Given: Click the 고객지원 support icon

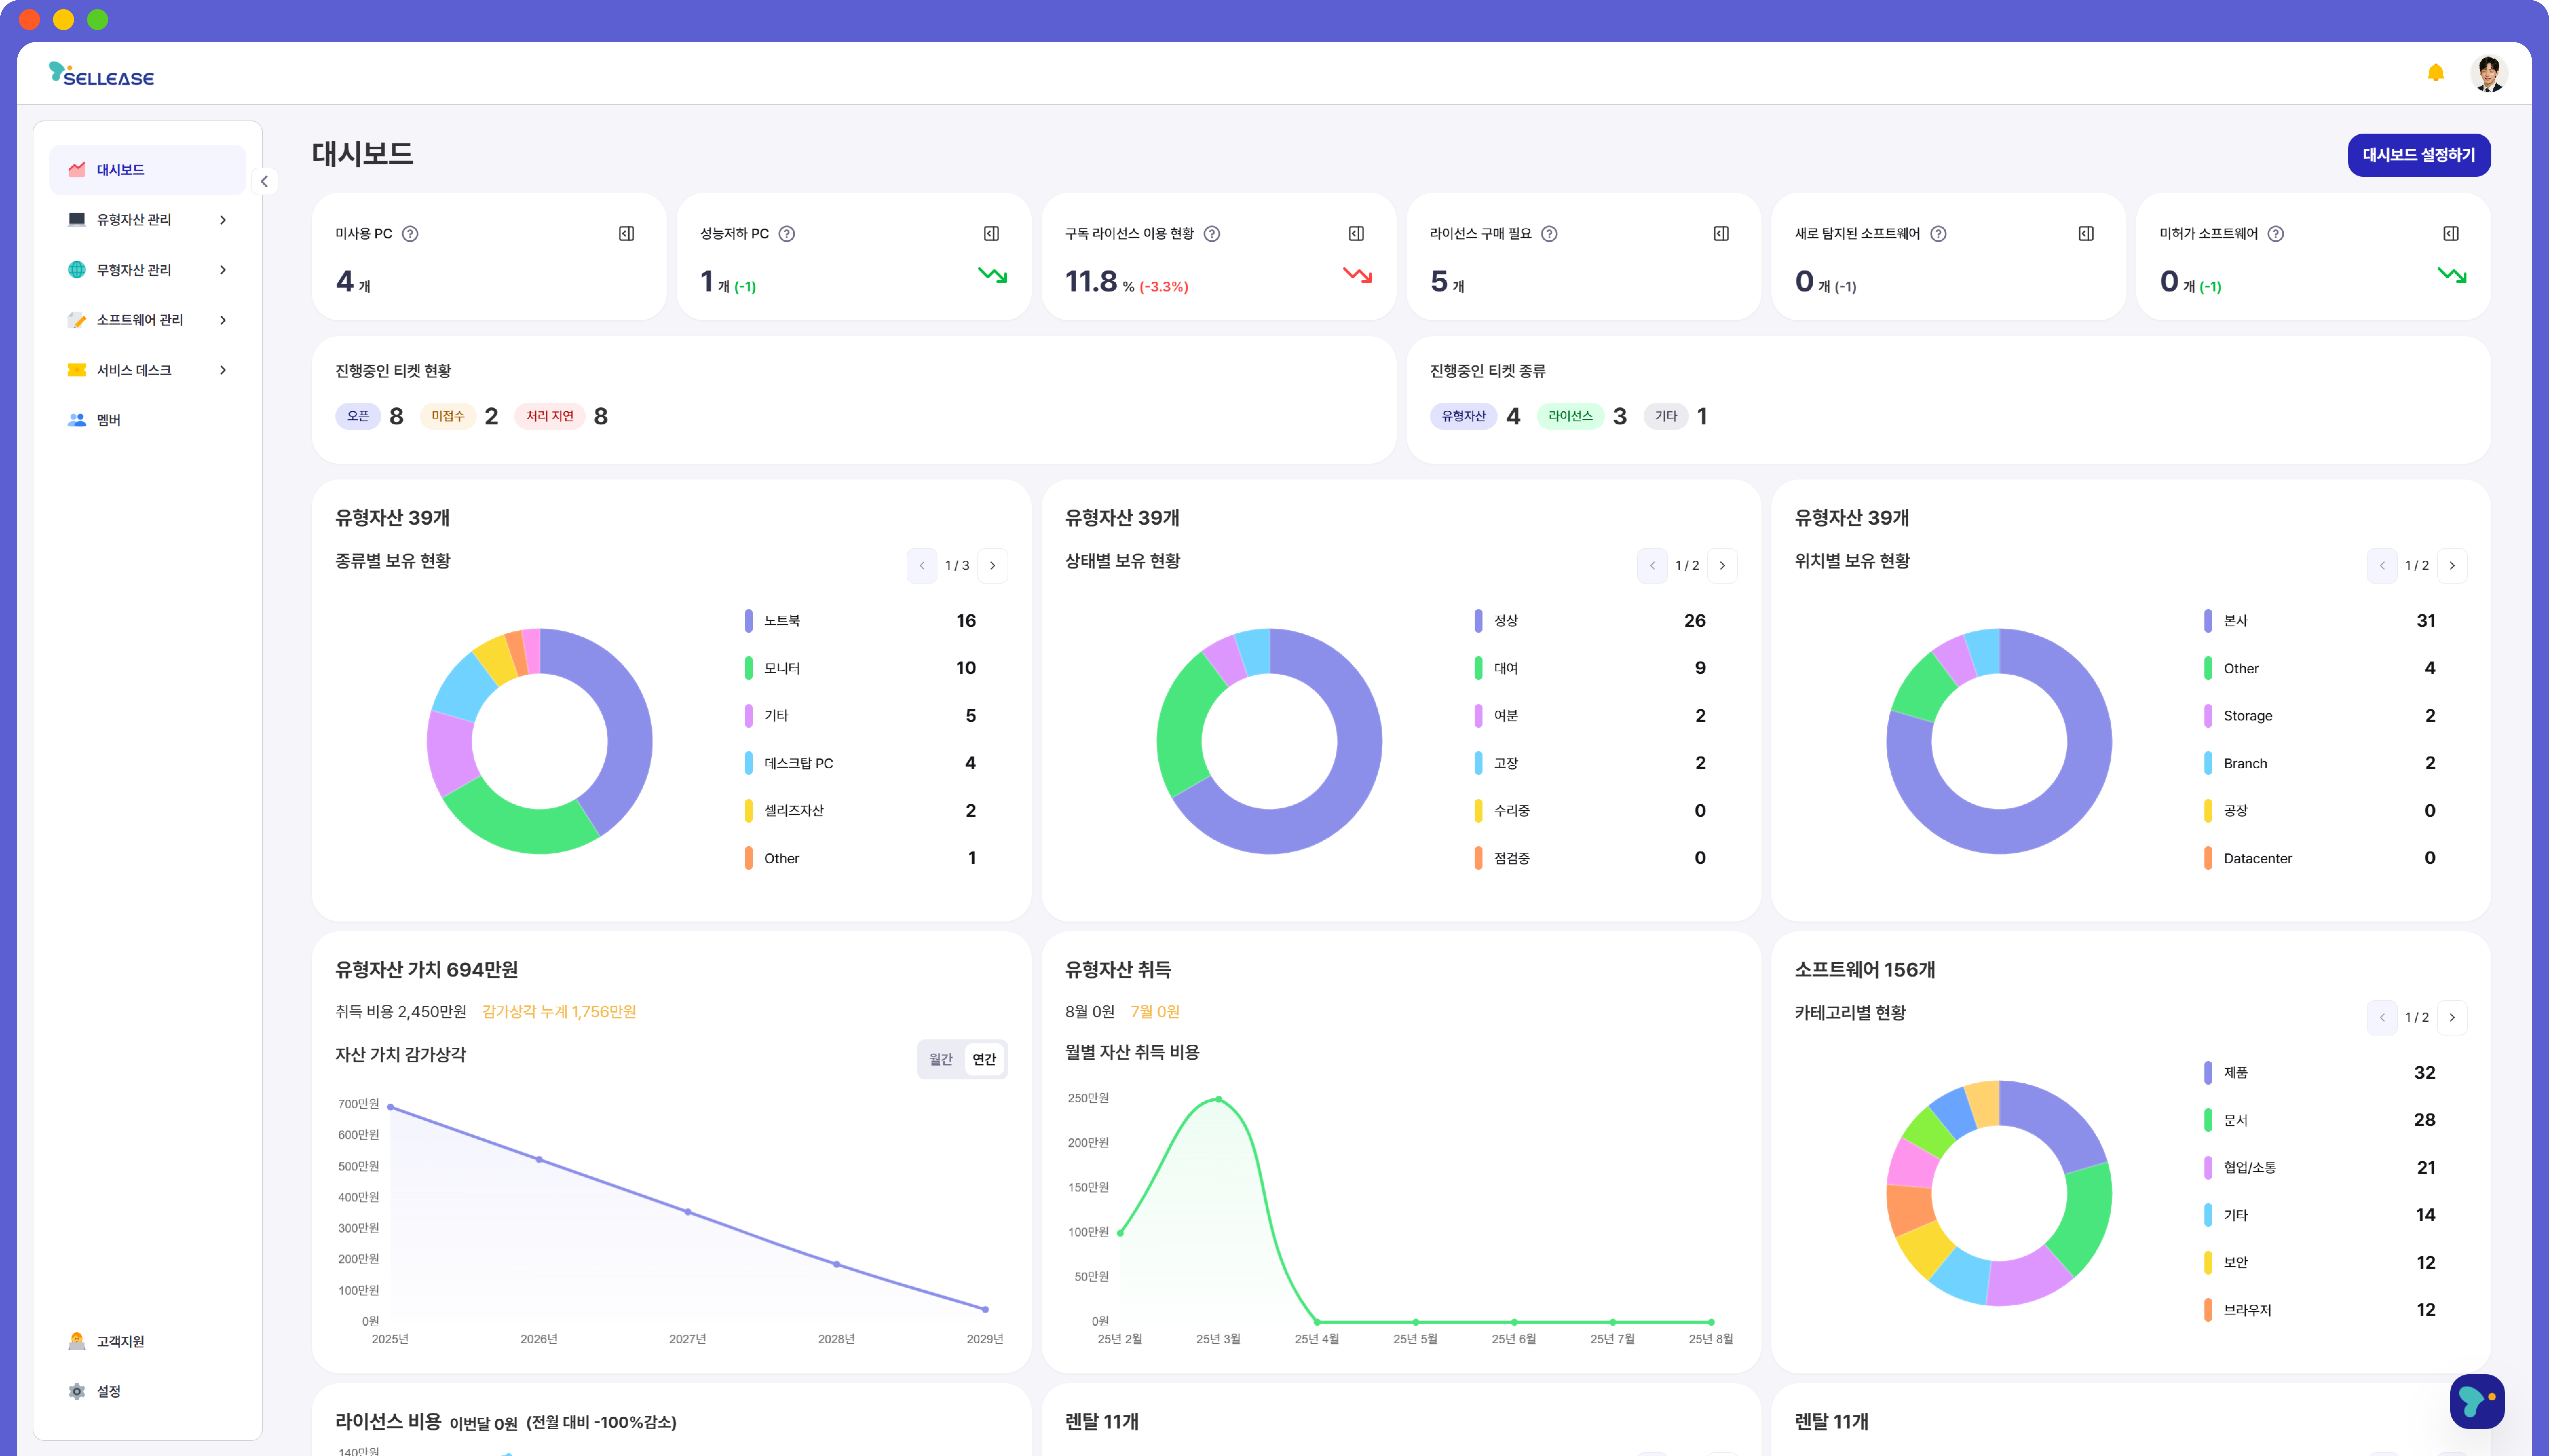Looking at the screenshot, I should (77, 1341).
